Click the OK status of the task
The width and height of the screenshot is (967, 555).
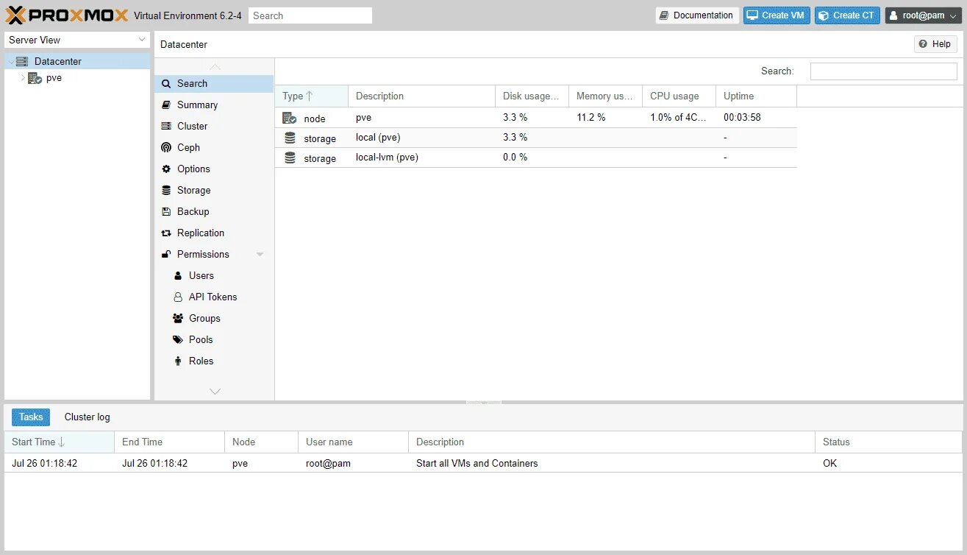coord(830,464)
